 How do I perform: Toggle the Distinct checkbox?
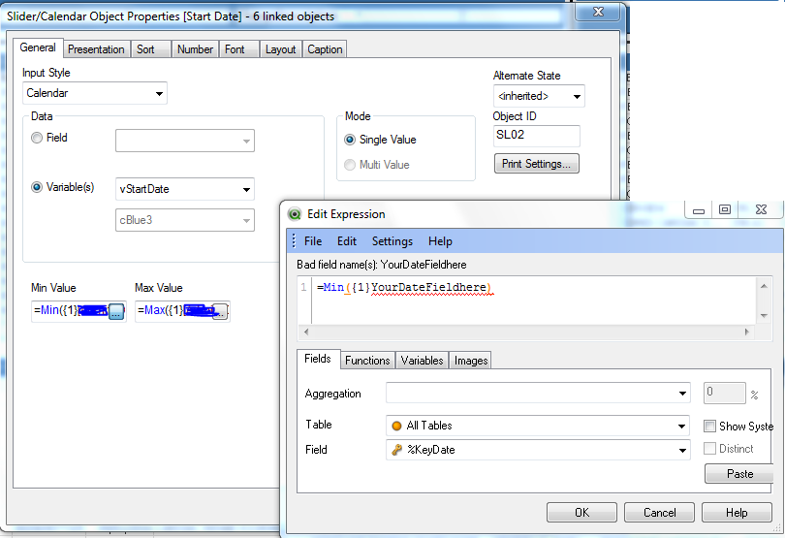pos(709,448)
